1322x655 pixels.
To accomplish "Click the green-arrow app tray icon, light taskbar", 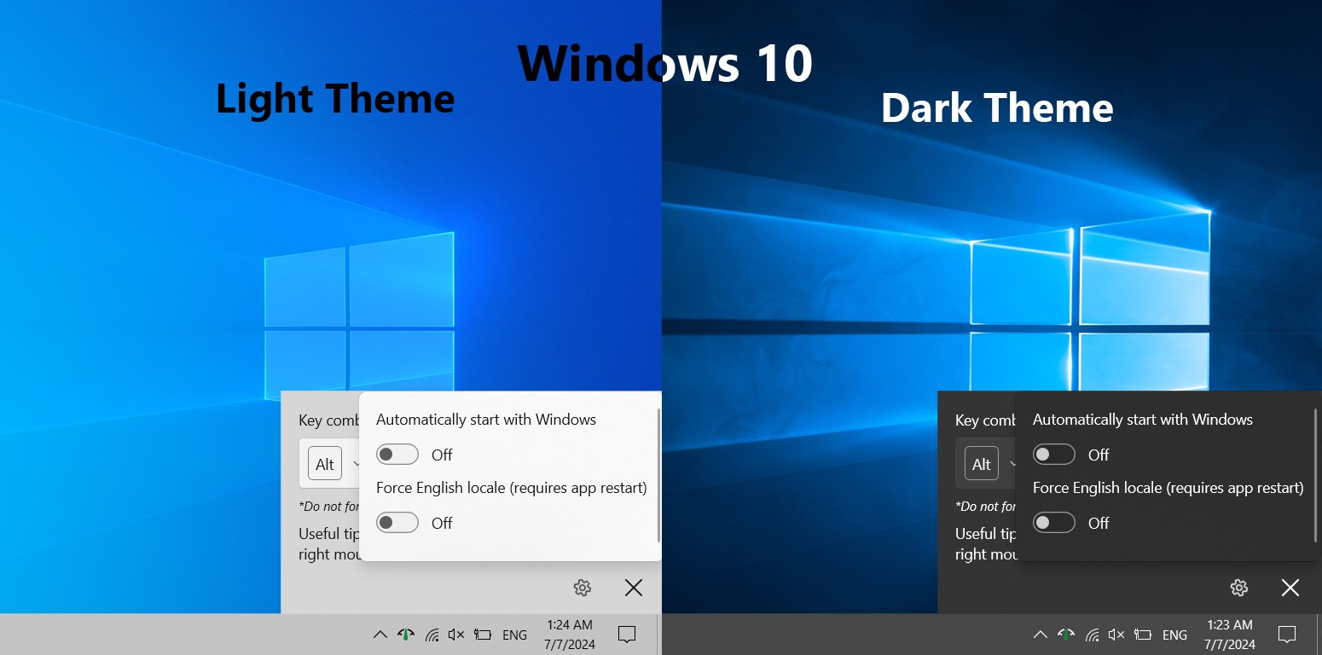I will coord(406,635).
